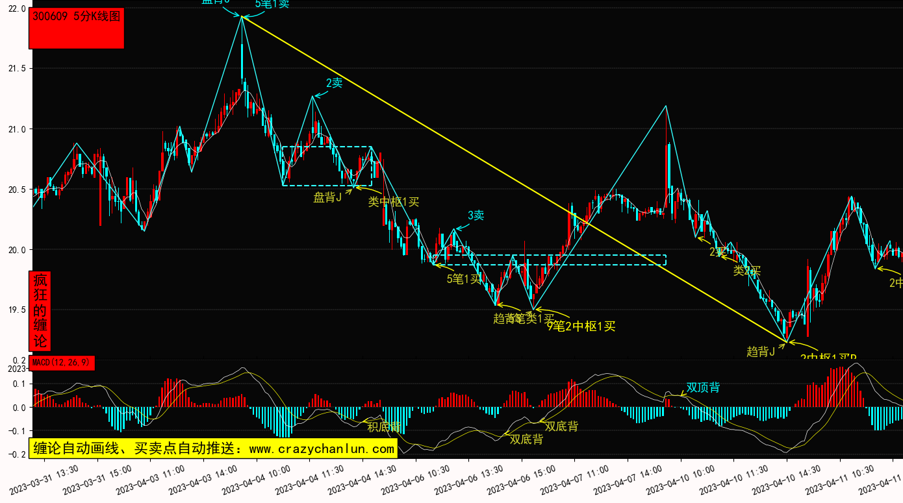
Task: Click the 20.5 price axis value
Action: pos(18,190)
